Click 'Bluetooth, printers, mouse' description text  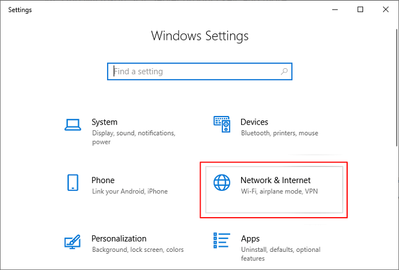tap(280, 133)
